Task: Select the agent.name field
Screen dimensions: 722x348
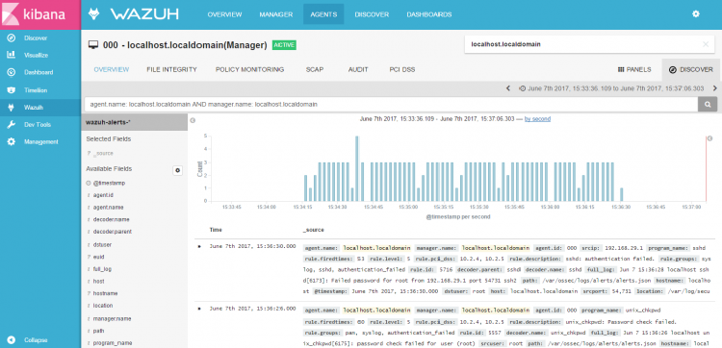Action: 108,208
